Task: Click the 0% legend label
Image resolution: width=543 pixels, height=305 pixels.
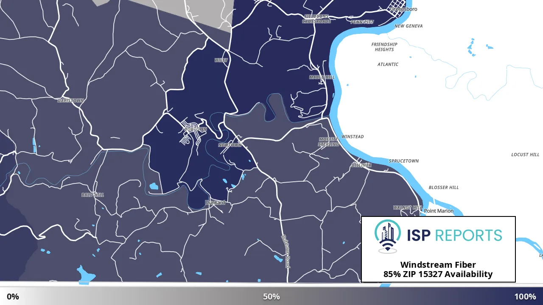Action: pyautogui.click(x=13, y=297)
